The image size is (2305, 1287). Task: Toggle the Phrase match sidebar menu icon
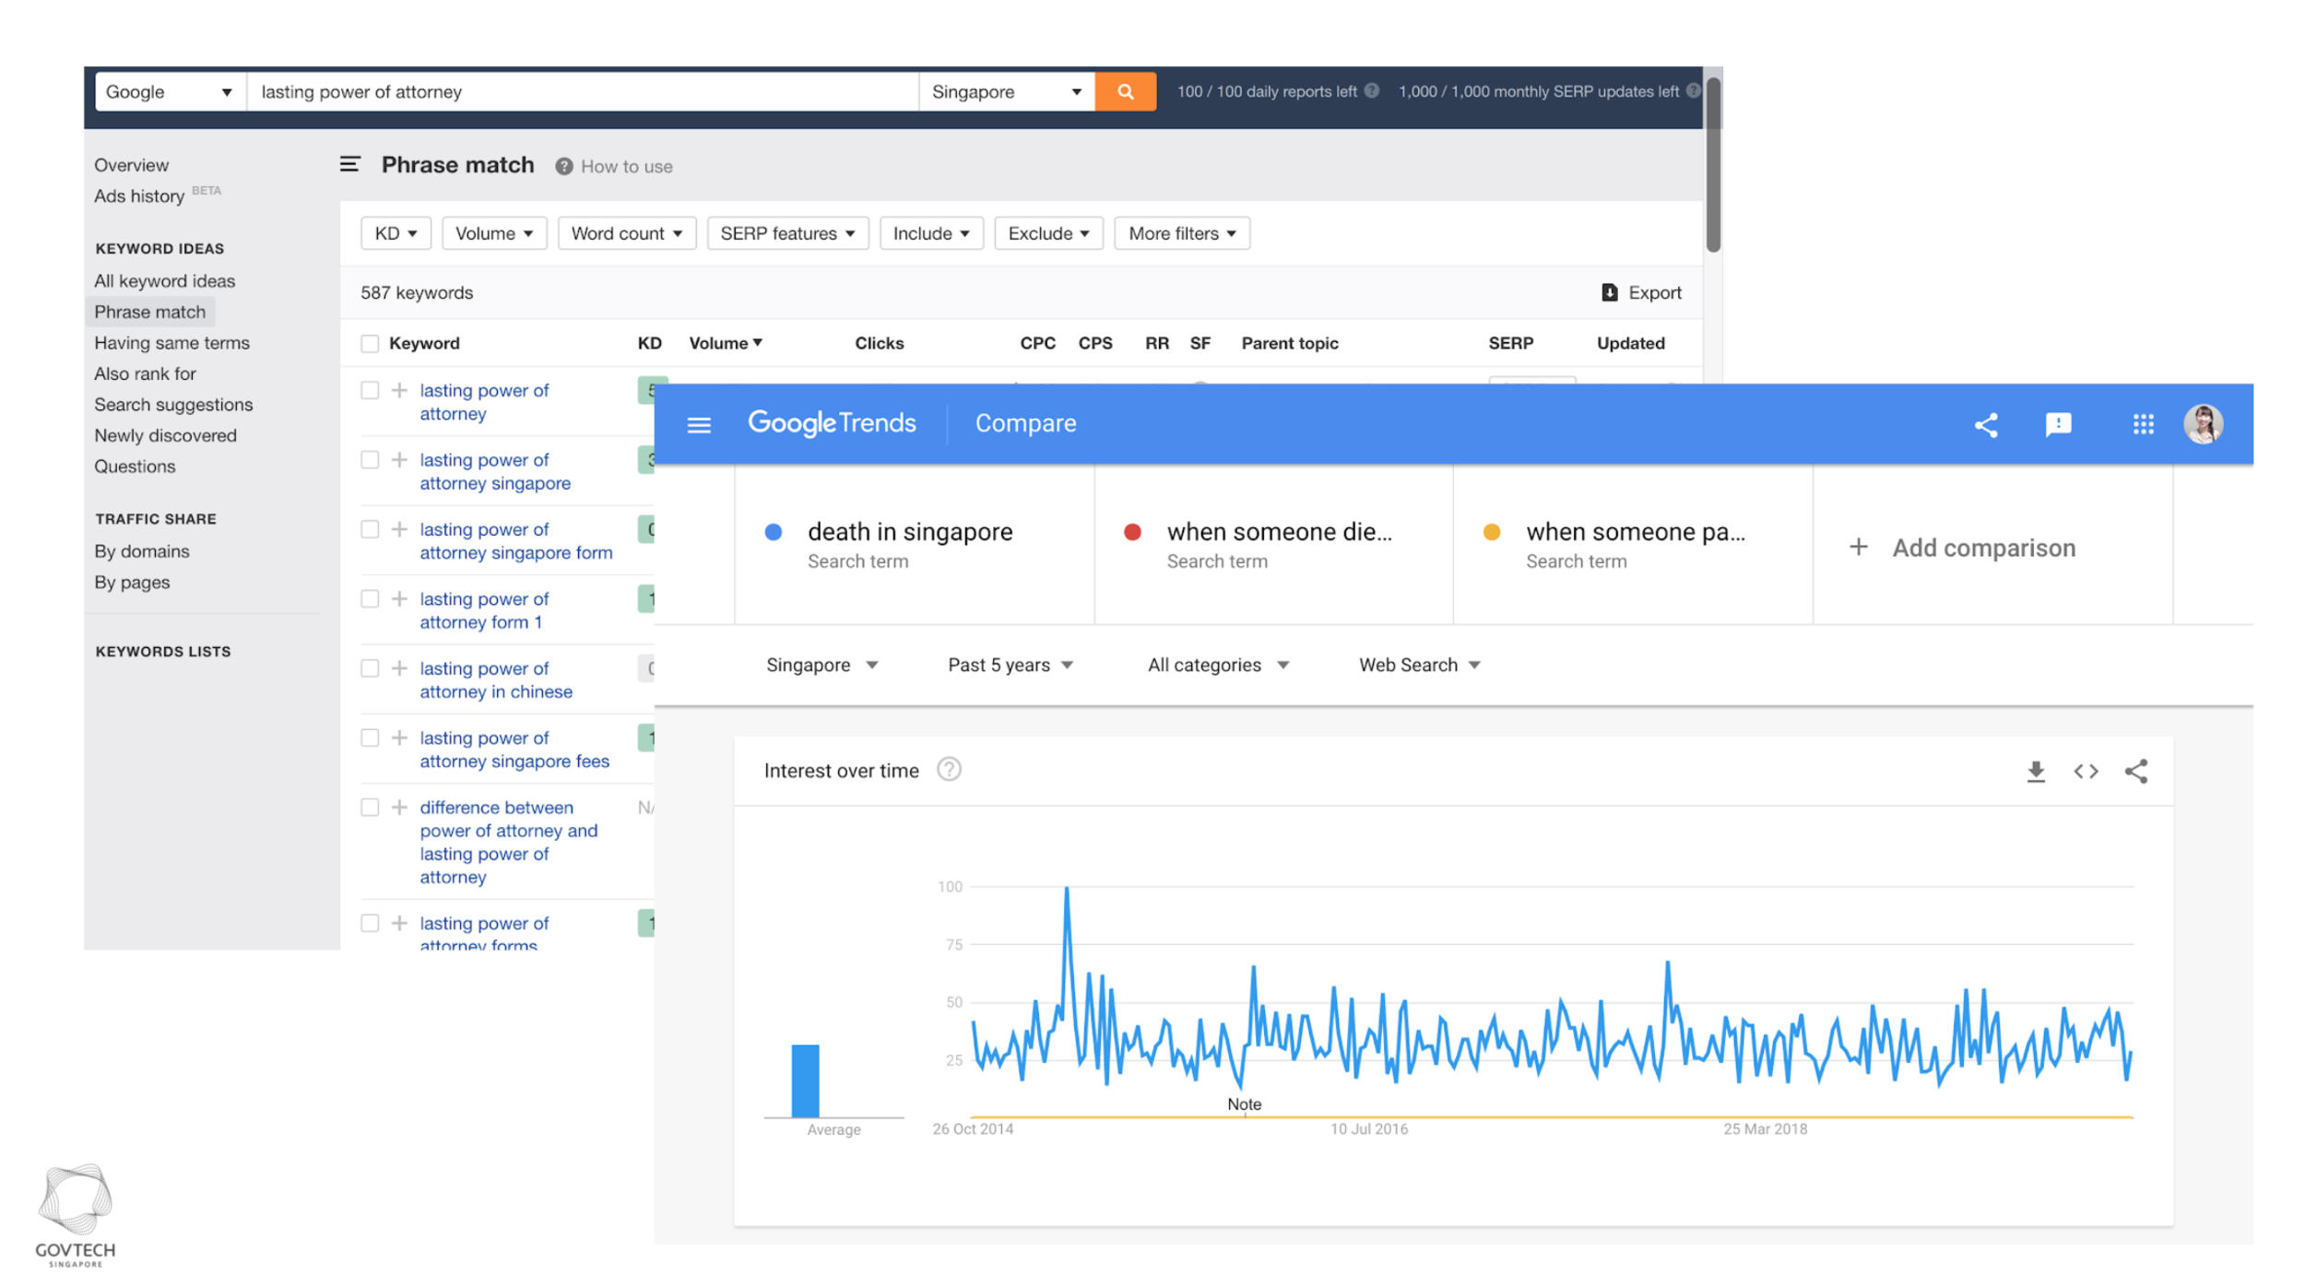pos(349,164)
